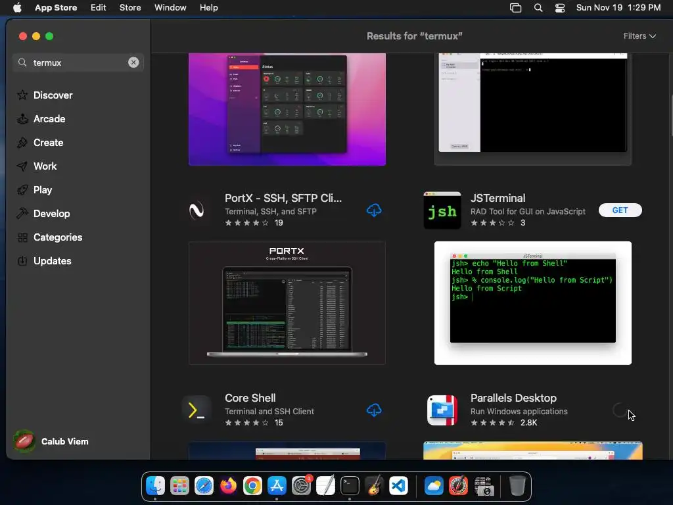This screenshot has height=505, width=673.
Task: Click the results list vertical scrollbar
Action: (x=670, y=116)
